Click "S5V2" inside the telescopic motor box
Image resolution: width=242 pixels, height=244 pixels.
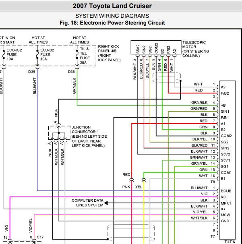[138, 49]
